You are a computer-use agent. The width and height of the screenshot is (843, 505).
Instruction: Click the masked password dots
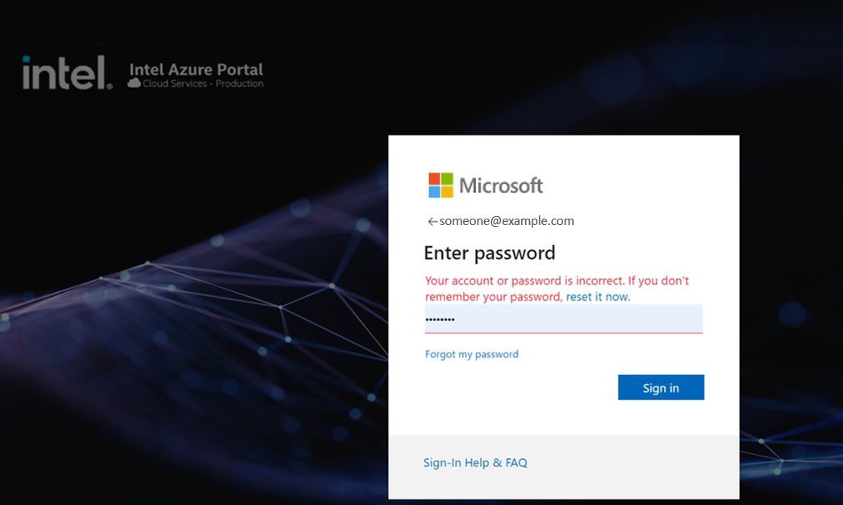pyautogui.click(x=440, y=319)
